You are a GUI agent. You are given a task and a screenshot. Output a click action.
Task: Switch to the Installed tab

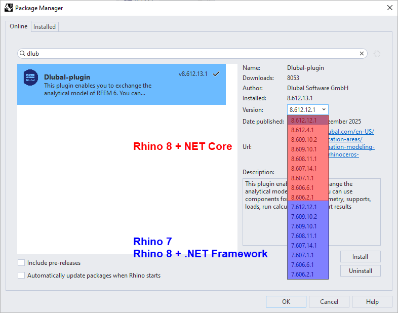pos(45,27)
